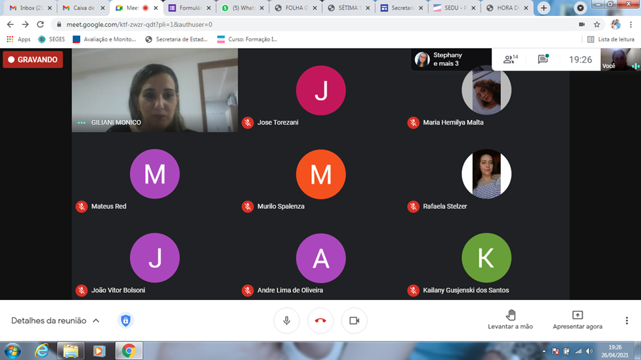Toggle the camera on or off

(354, 321)
